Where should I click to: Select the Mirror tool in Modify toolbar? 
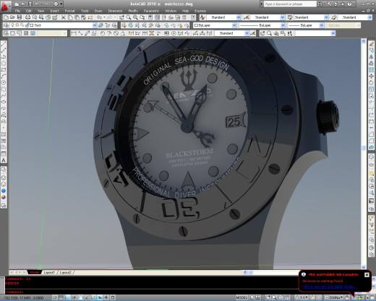(372, 56)
